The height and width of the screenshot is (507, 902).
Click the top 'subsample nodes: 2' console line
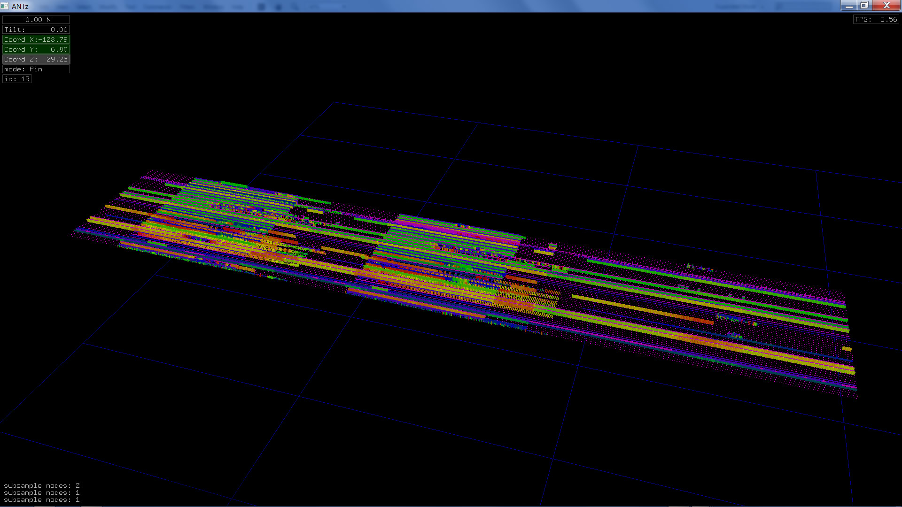point(41,485)
